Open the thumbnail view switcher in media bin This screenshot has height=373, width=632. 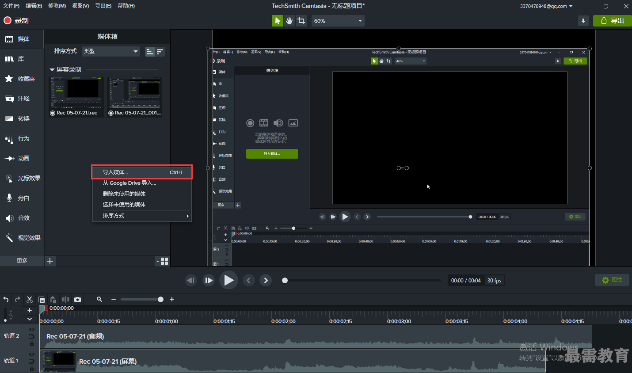162,261
